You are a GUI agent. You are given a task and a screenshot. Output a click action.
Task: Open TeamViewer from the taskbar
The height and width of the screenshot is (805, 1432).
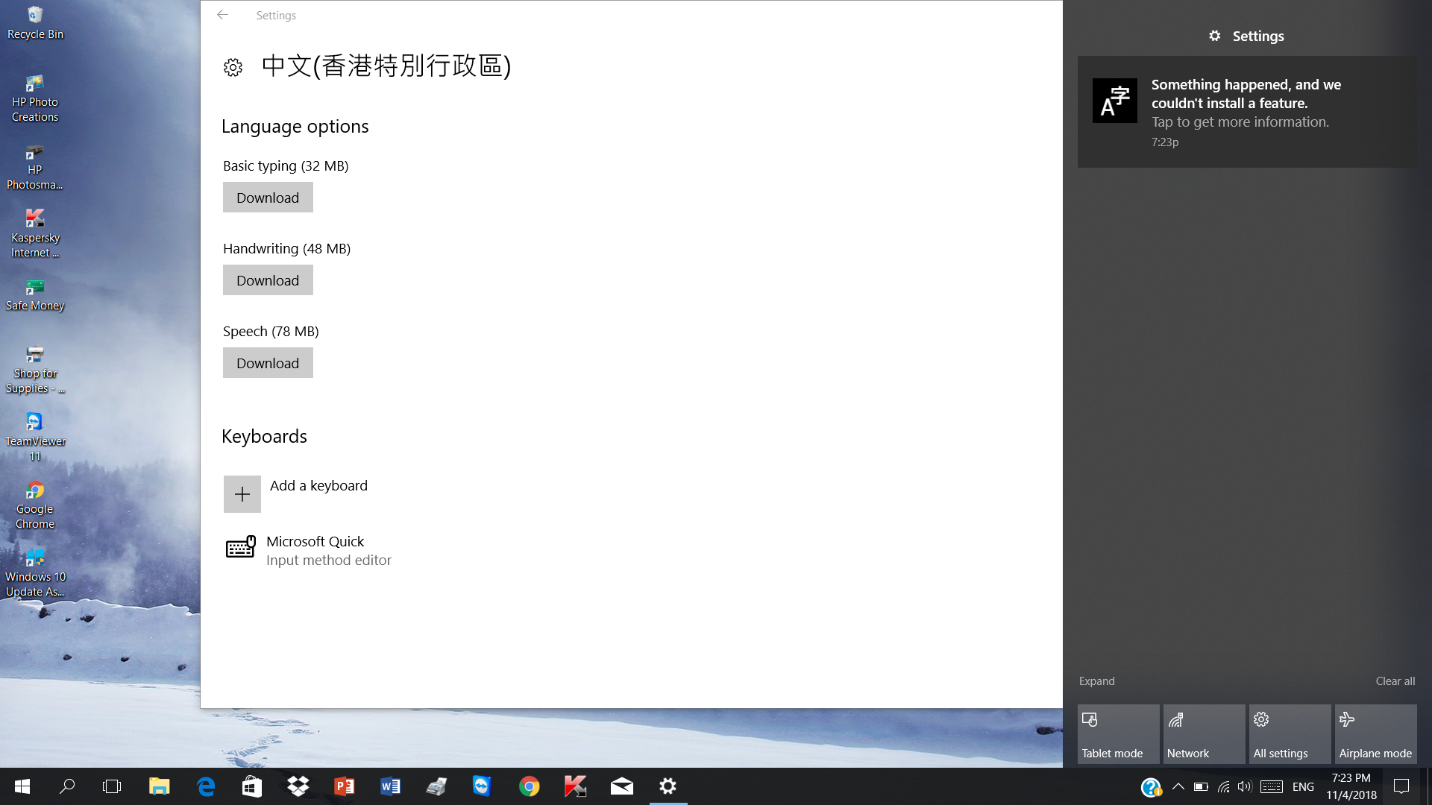pos(483,786)
